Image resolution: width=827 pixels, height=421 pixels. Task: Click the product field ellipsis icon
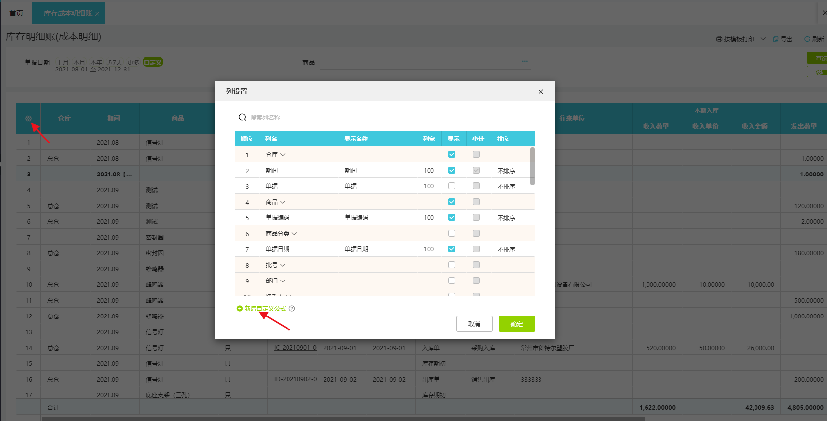[x=524, y=62]
